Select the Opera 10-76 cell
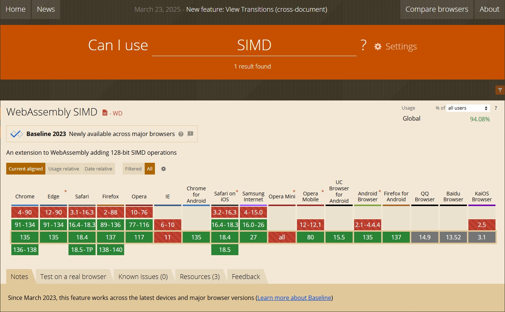The width and height of the screenshot is (505, 312). click(139, 212)
